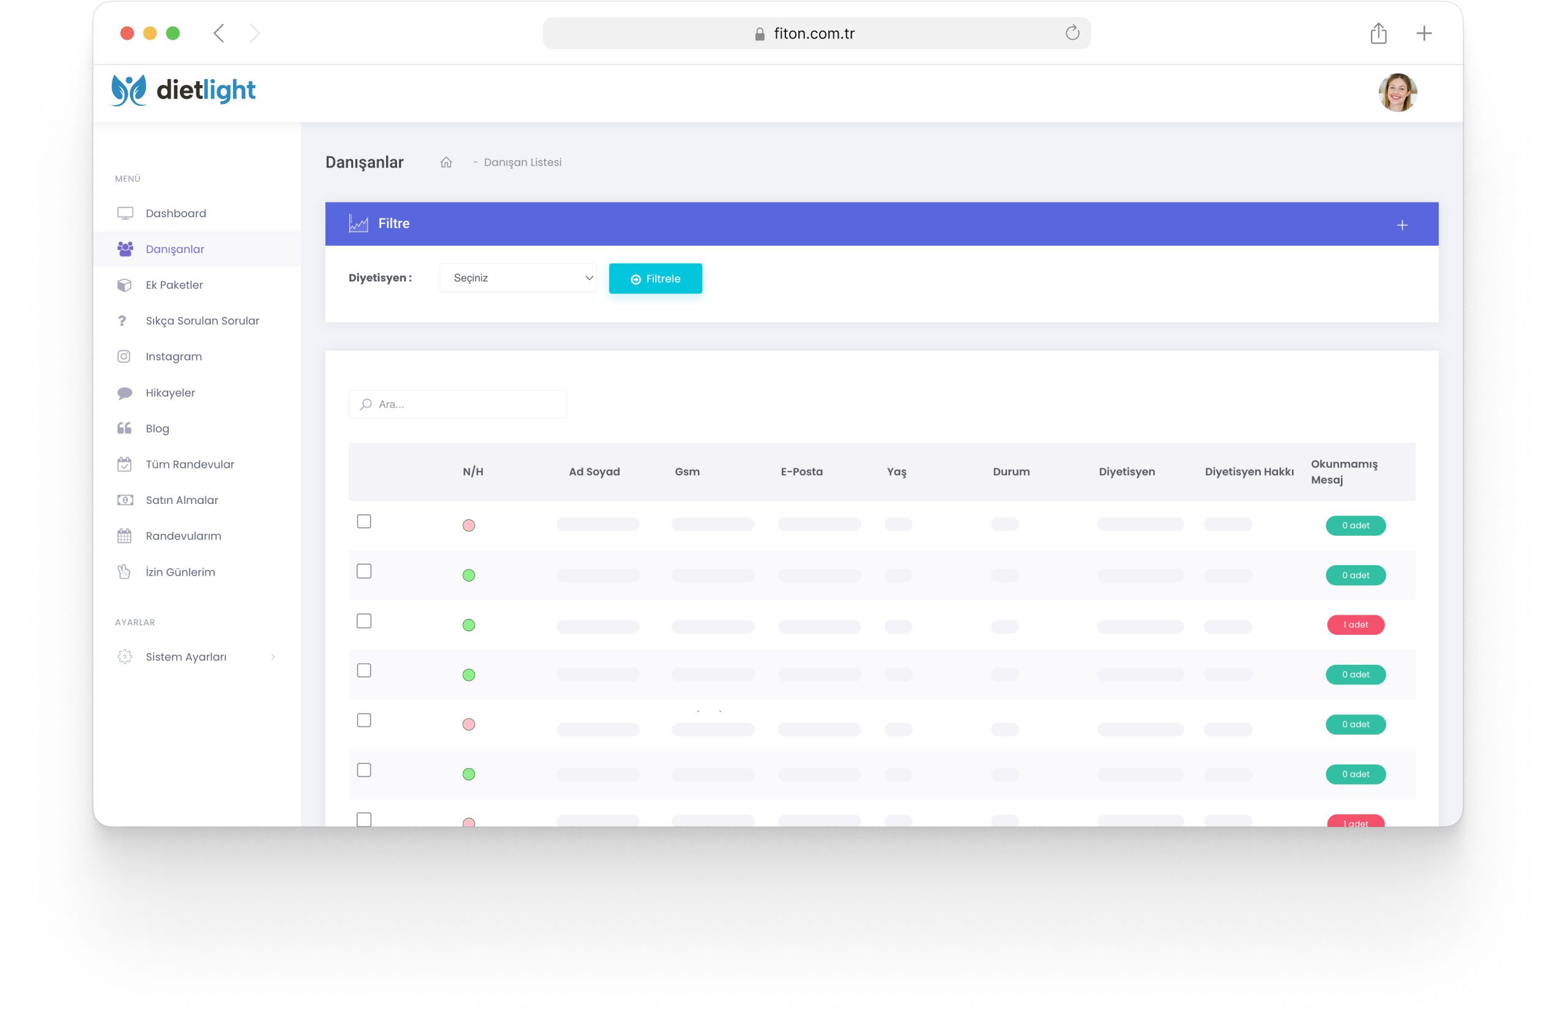Open the Diyetisyen Seçiniz dropdown

point(518,278)
